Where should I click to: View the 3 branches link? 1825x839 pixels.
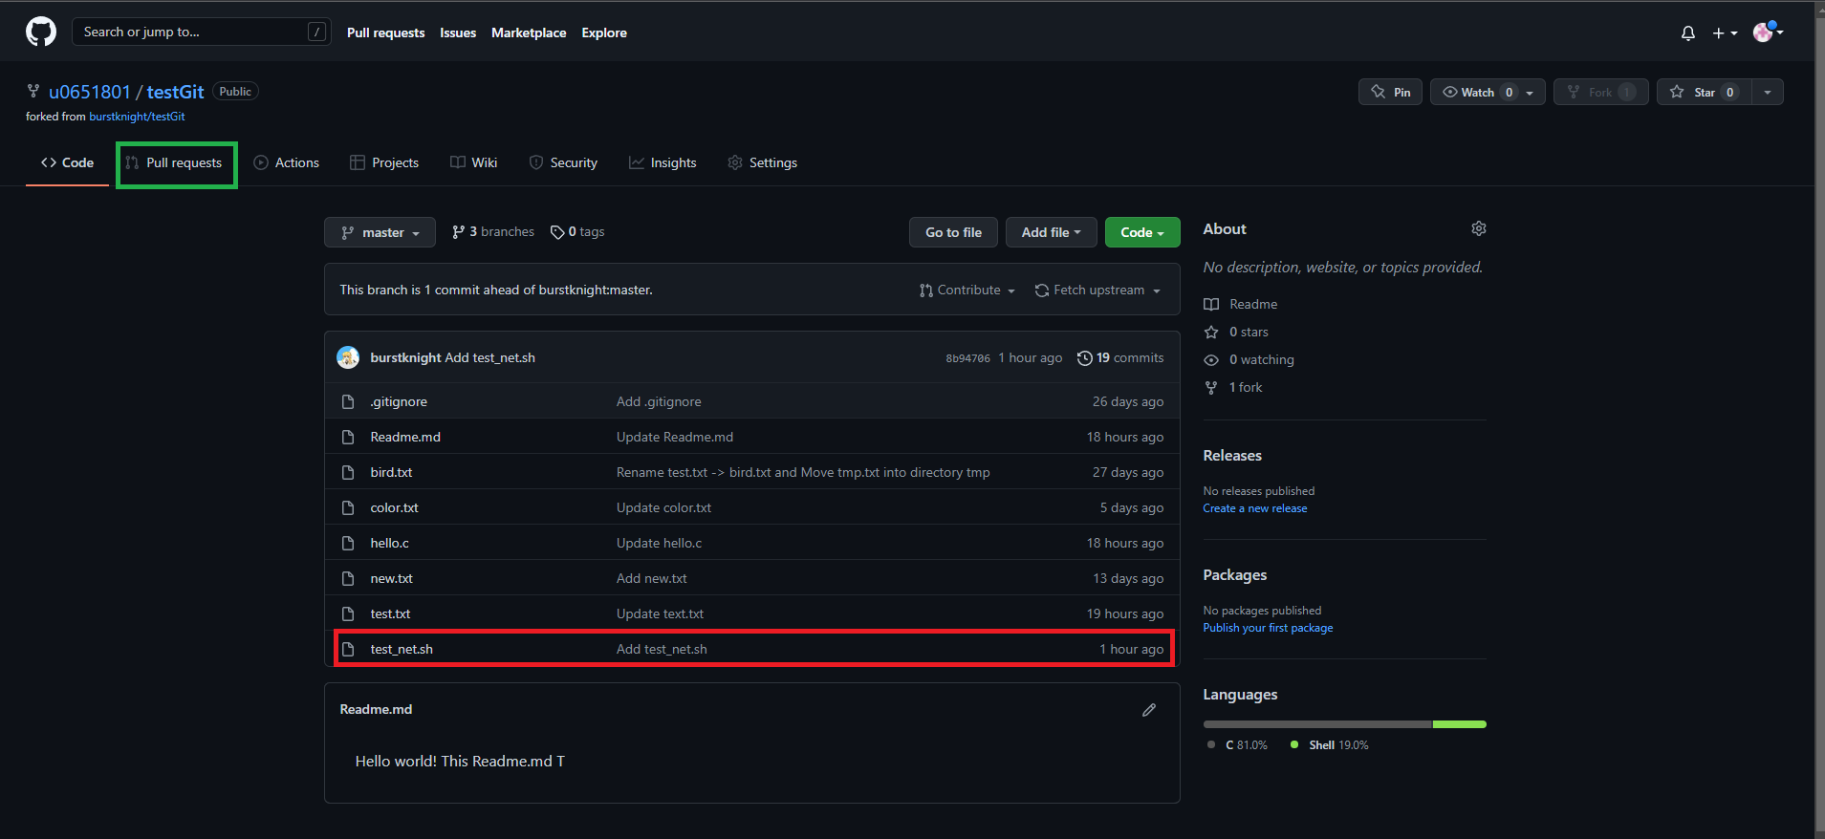click(x=493, y=232)
